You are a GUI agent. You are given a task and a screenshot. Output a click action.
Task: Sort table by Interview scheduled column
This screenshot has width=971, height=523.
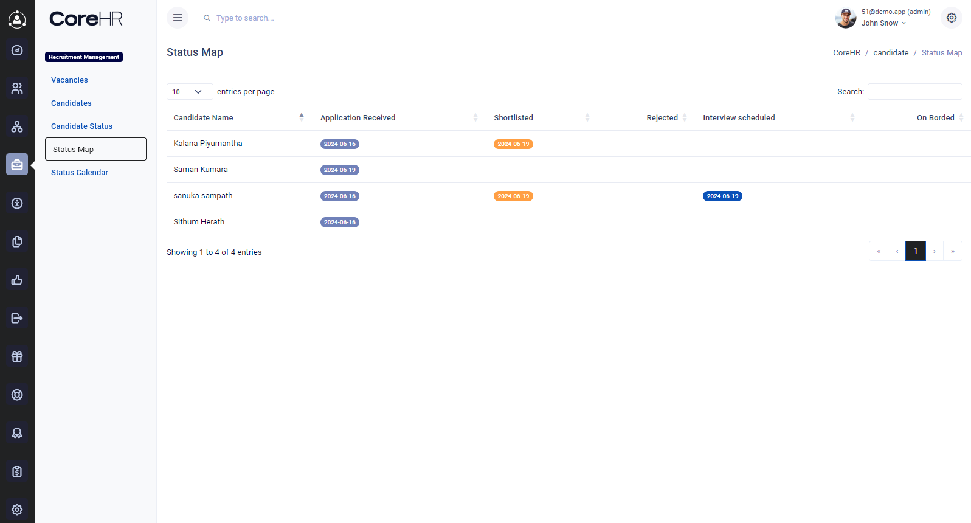(x=739, y=118)
